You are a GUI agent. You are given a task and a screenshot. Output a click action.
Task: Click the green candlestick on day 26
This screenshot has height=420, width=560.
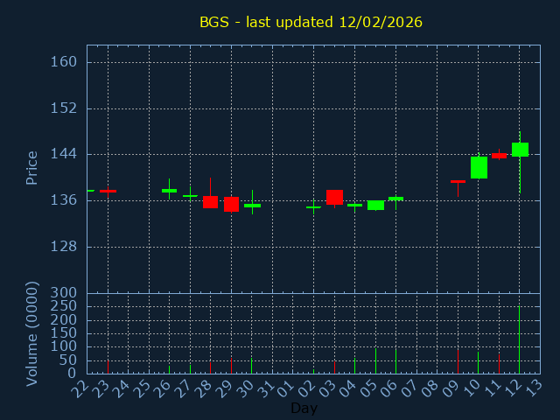point(169,190)
